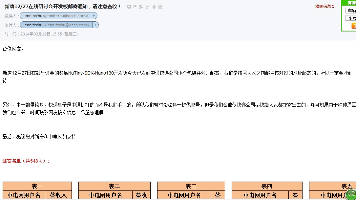Click paragraph starting 另外，由于数量较多
The width and height of the screenshot is (356, 200).
tap(179, 109)
